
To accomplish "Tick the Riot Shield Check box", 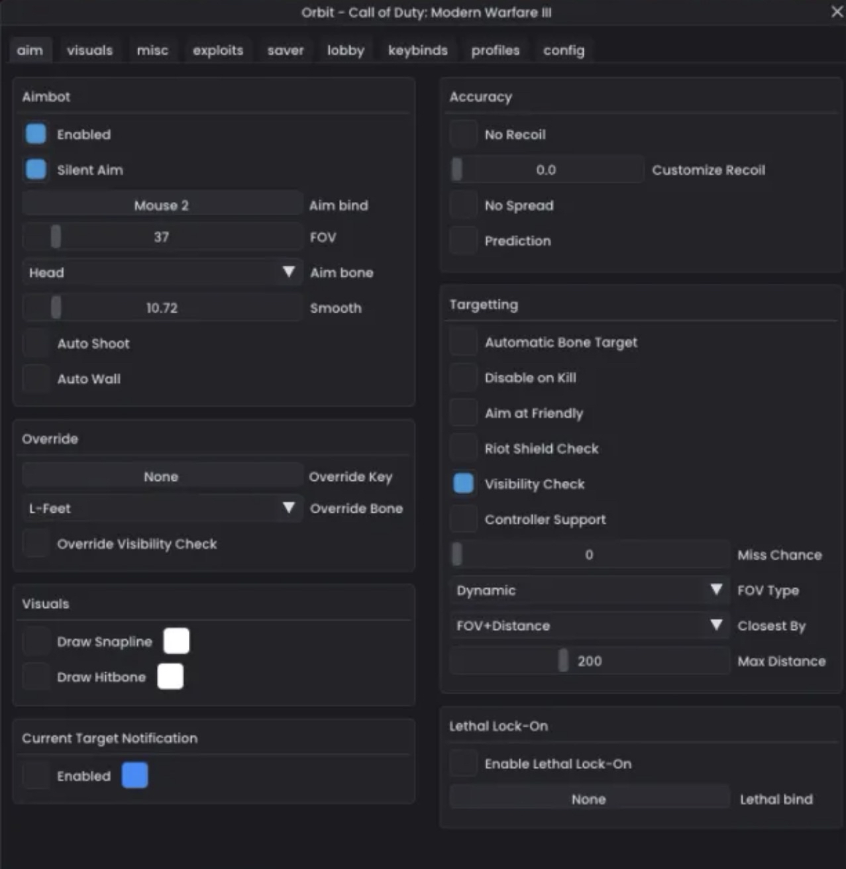I will click(463, 448).
